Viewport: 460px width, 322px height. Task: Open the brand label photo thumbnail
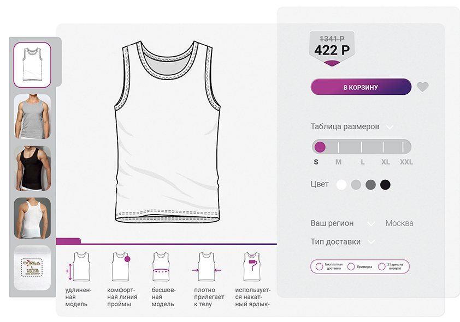pos(32,267)
